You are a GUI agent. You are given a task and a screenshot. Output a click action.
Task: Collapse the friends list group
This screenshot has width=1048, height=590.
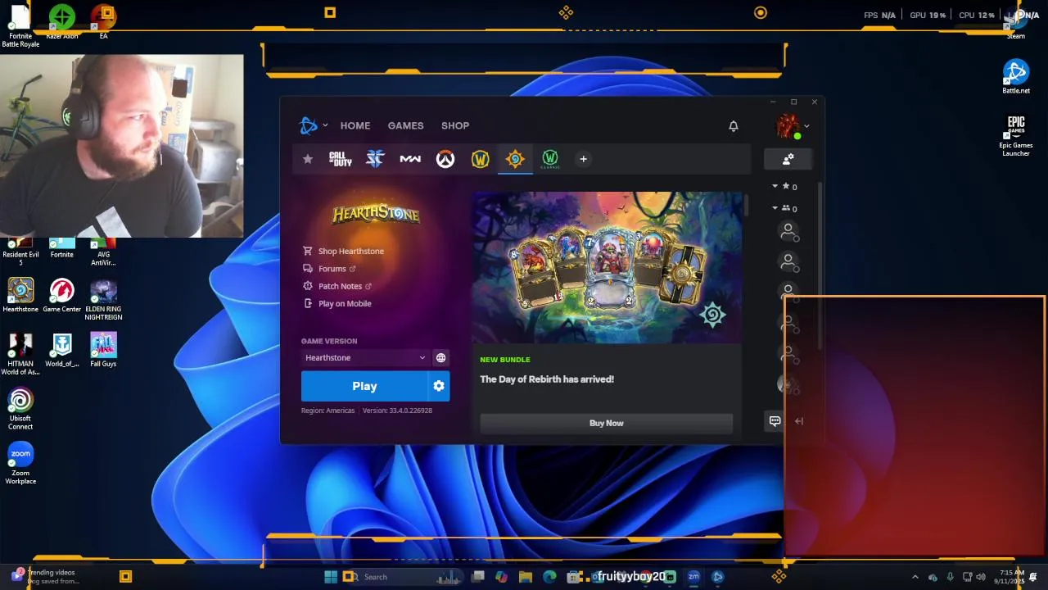tap(775, 208)
